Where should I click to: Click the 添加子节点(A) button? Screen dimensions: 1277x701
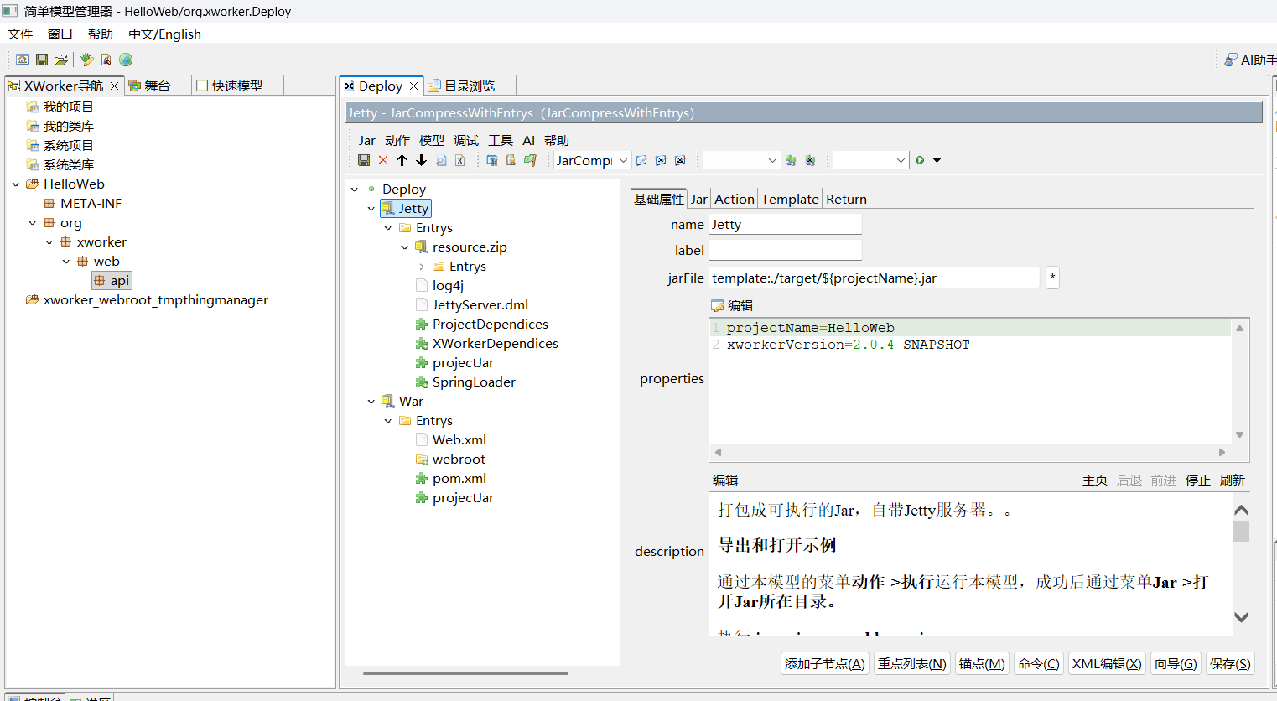[825, 663]
